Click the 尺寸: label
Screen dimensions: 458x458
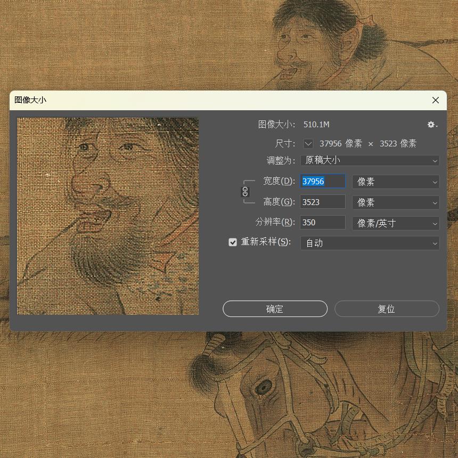coord(285,144)
